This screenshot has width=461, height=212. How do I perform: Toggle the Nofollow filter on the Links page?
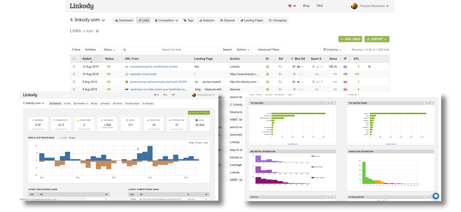point(91,50)
